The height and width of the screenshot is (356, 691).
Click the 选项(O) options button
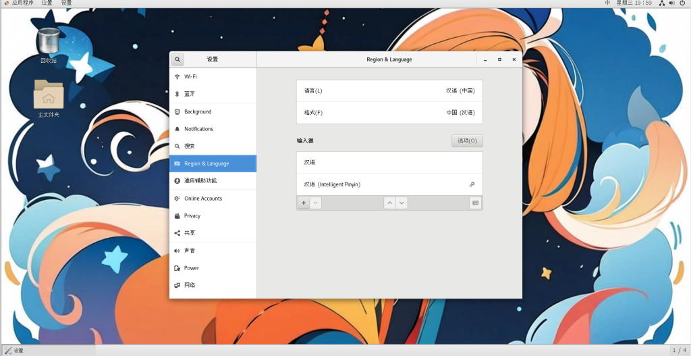467,141
